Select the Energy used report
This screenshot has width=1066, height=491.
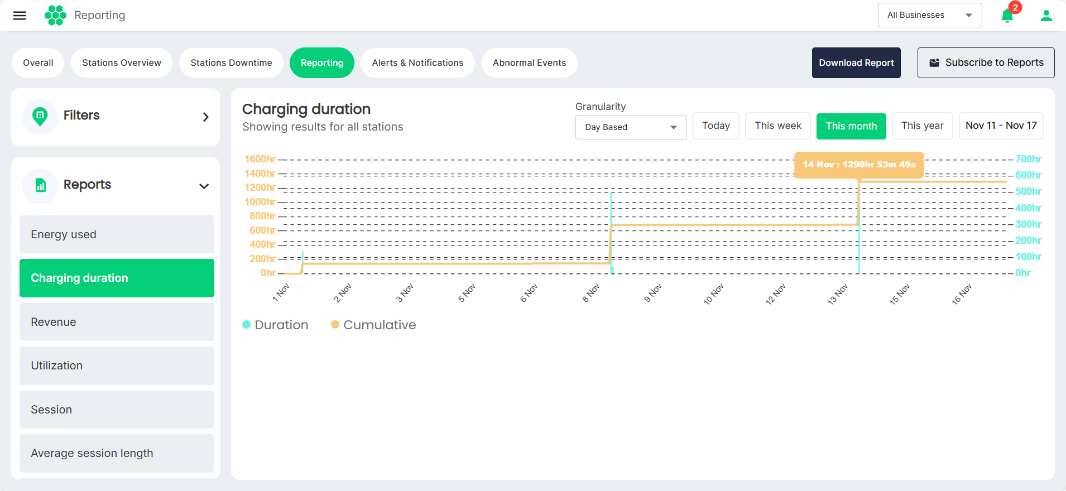coord(117,234)
